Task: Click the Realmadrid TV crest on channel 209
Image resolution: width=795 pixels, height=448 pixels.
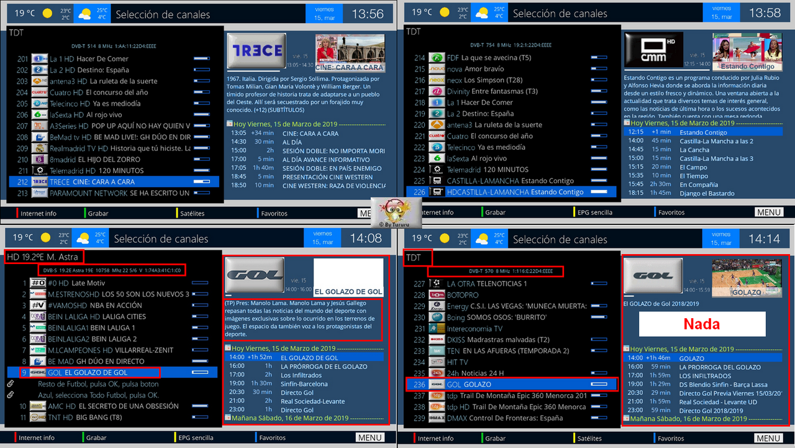Action: [x=40, y=149]
